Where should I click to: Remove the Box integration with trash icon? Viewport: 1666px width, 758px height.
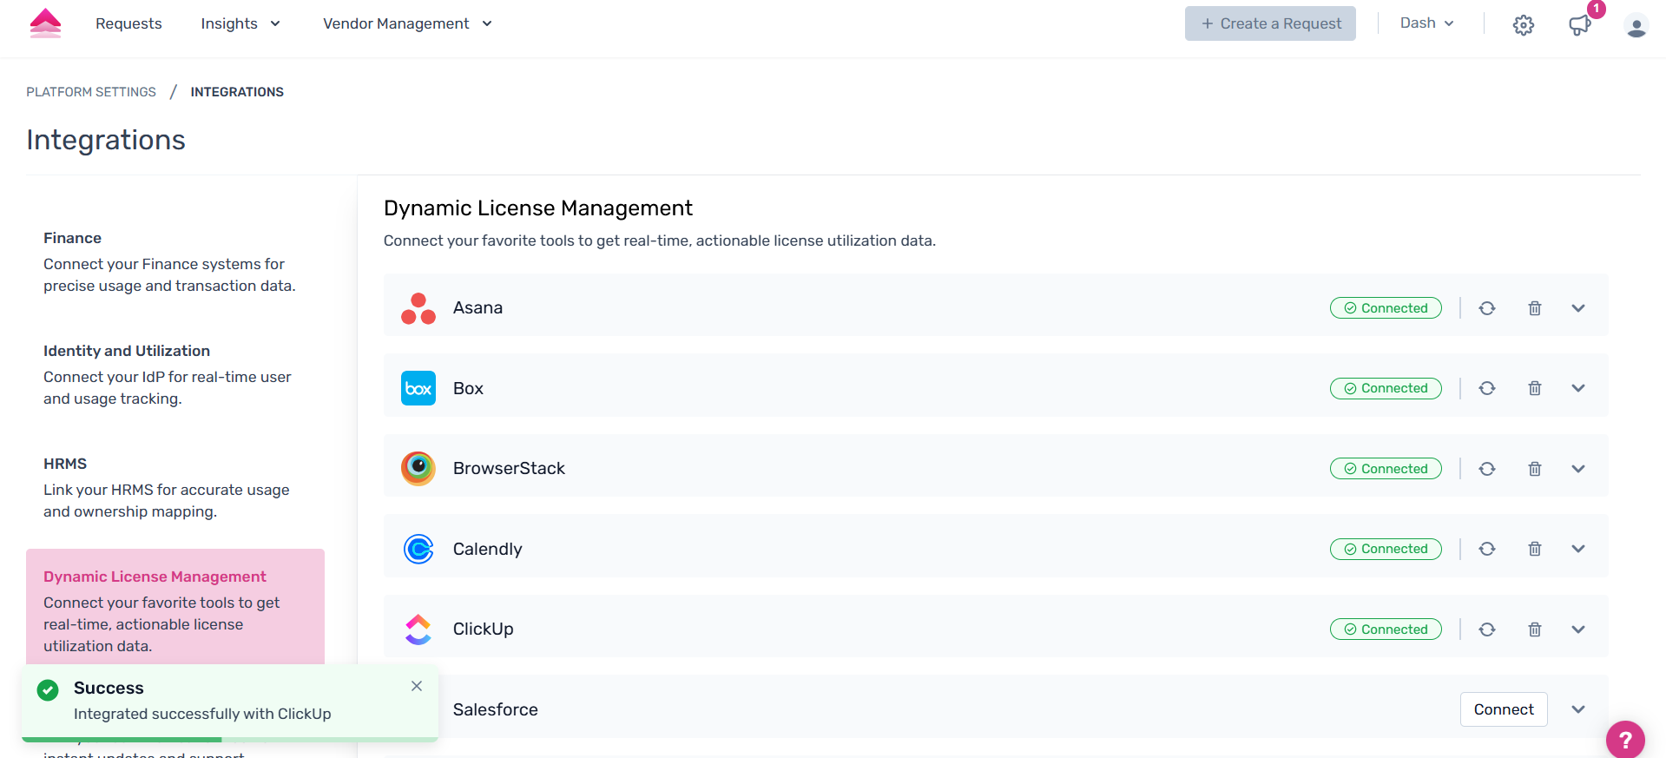point(1535,388)
